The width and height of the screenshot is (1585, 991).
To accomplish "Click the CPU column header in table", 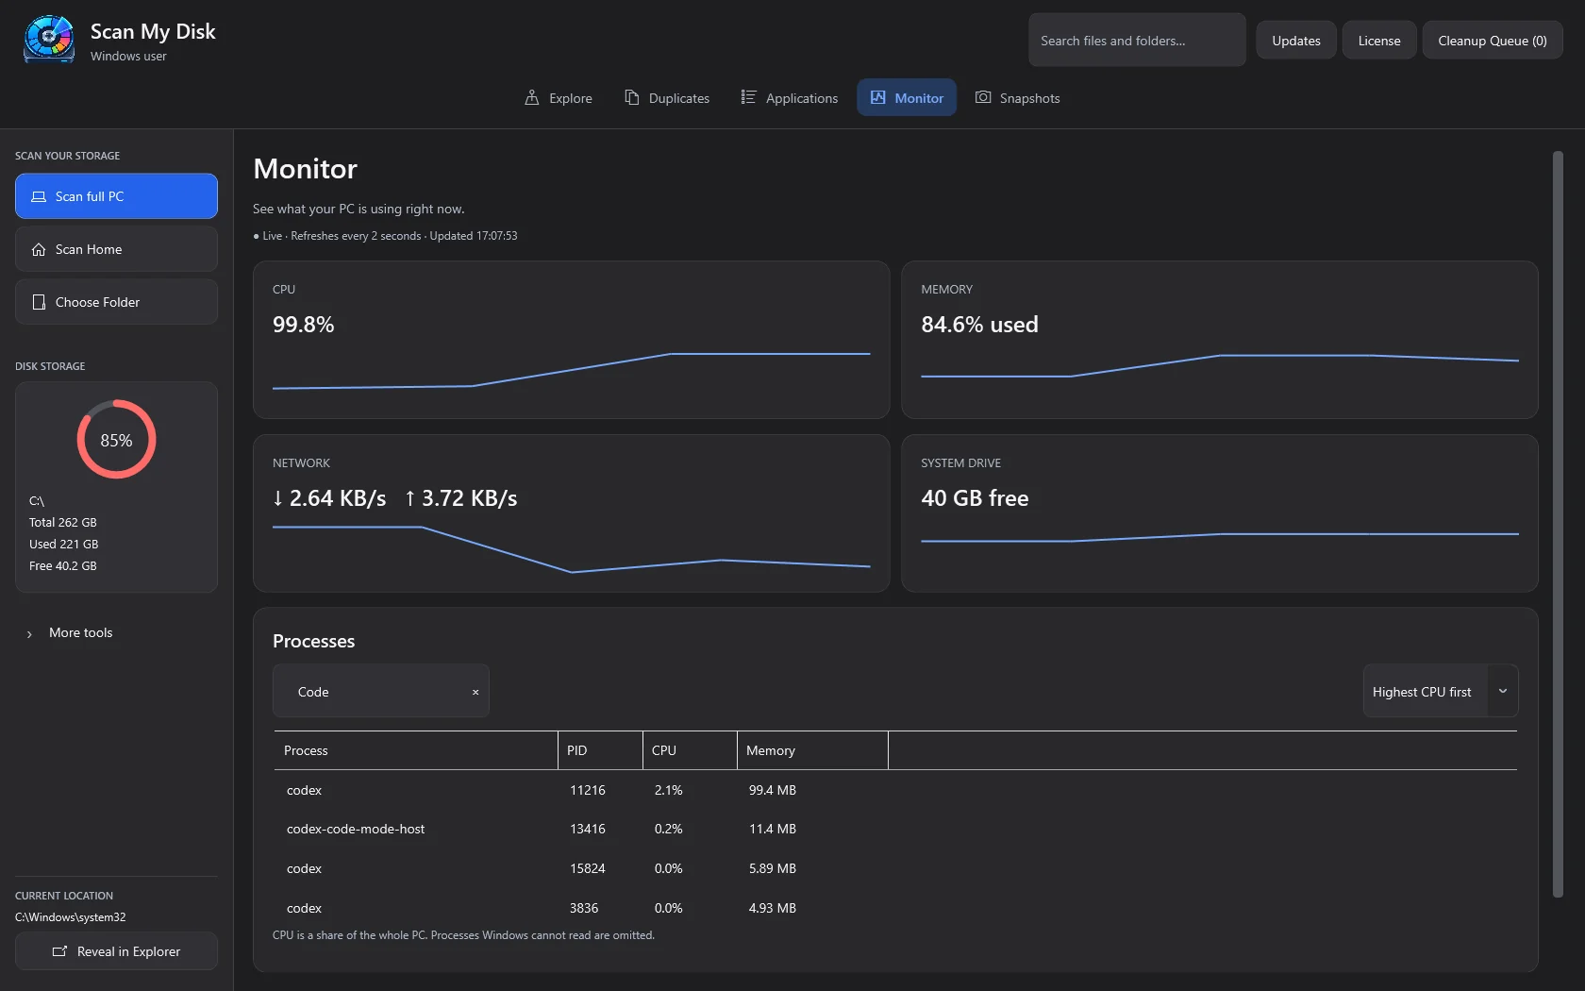I will coord(690,750).
